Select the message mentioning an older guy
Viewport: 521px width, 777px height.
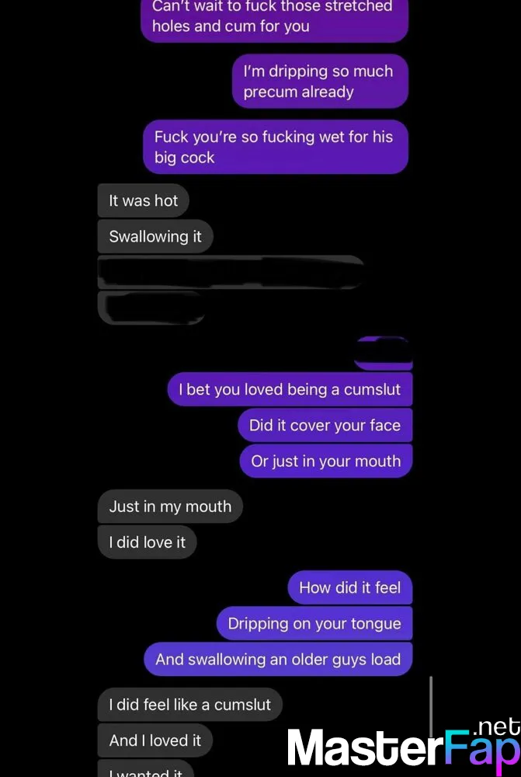point(278,659)
